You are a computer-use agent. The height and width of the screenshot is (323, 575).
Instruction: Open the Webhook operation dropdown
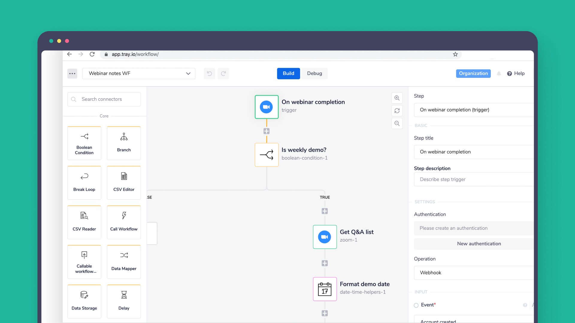[473, 272]
